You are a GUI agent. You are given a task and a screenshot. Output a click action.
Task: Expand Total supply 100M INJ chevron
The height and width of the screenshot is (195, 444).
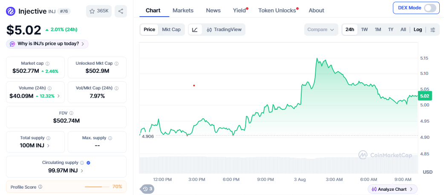49,146
